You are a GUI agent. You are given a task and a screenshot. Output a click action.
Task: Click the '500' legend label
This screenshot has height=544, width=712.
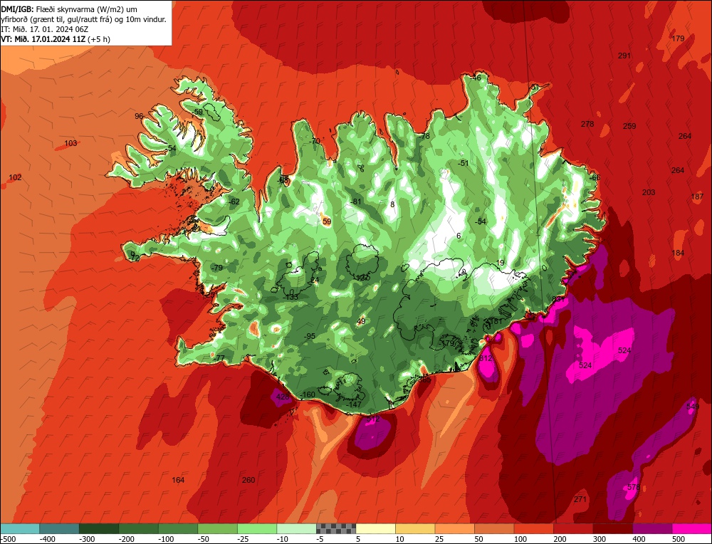(x=679, y=539)
